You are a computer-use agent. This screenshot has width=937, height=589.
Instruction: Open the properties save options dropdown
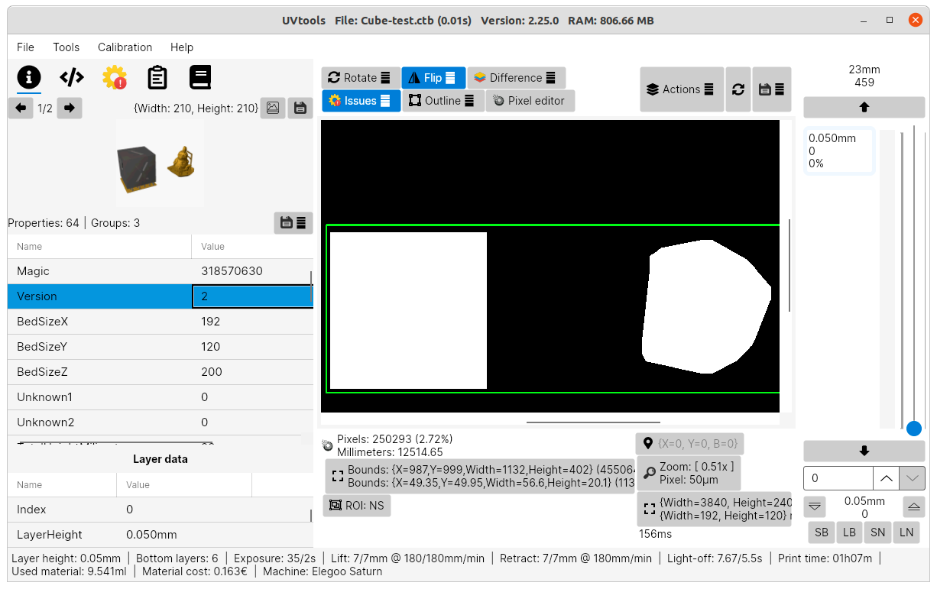293,223
